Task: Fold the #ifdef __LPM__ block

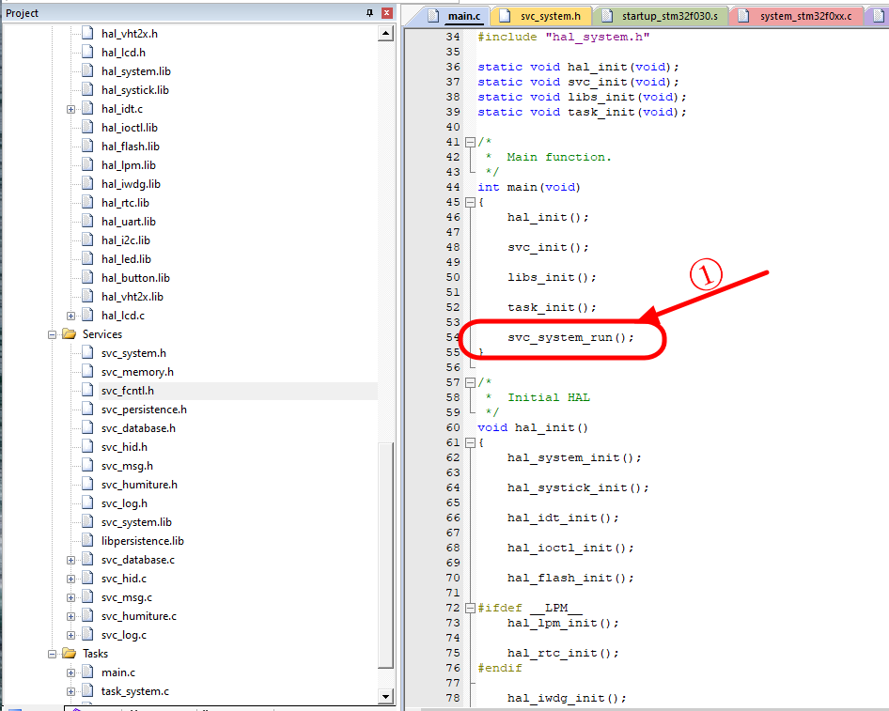Action: (x=470, y=608)
